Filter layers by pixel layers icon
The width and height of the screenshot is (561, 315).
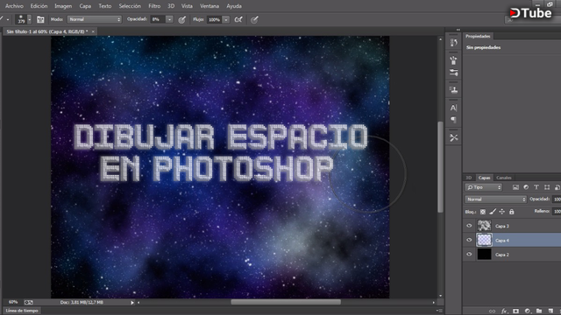tap(515, 187)
